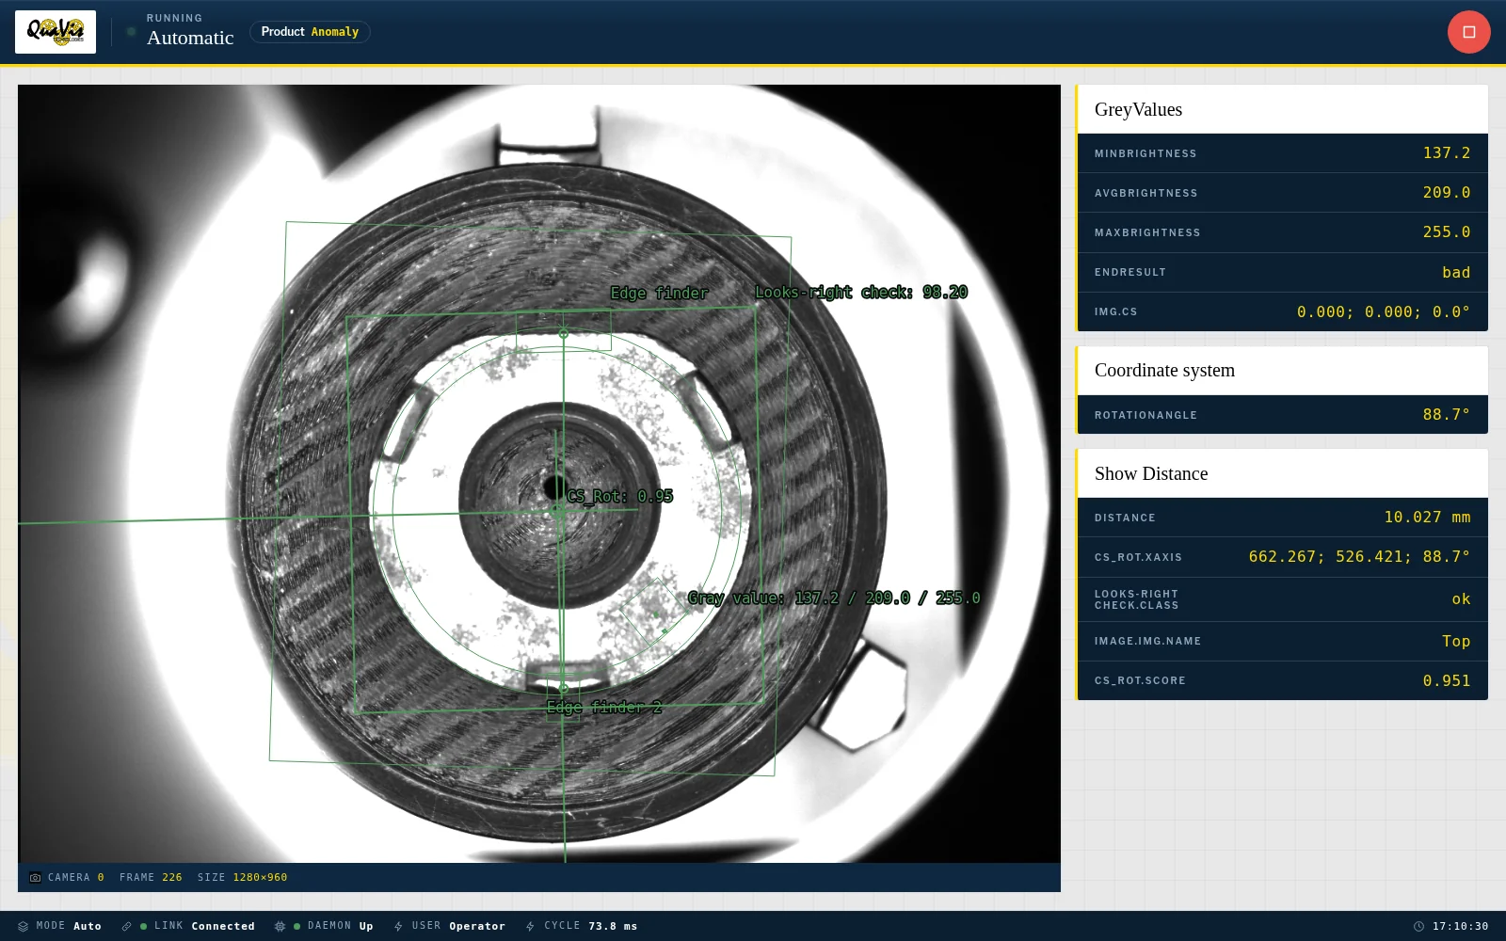Click the ENDRESULT value bad
The height and width of the screenshot is (941, 1506).
[x=1456, y=273]
